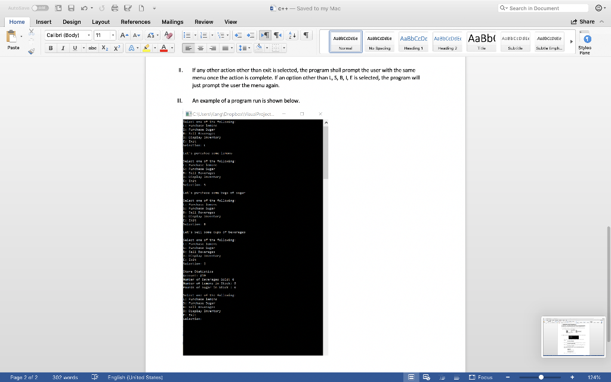Open the font color dropdown arrow

coord(172,48)
